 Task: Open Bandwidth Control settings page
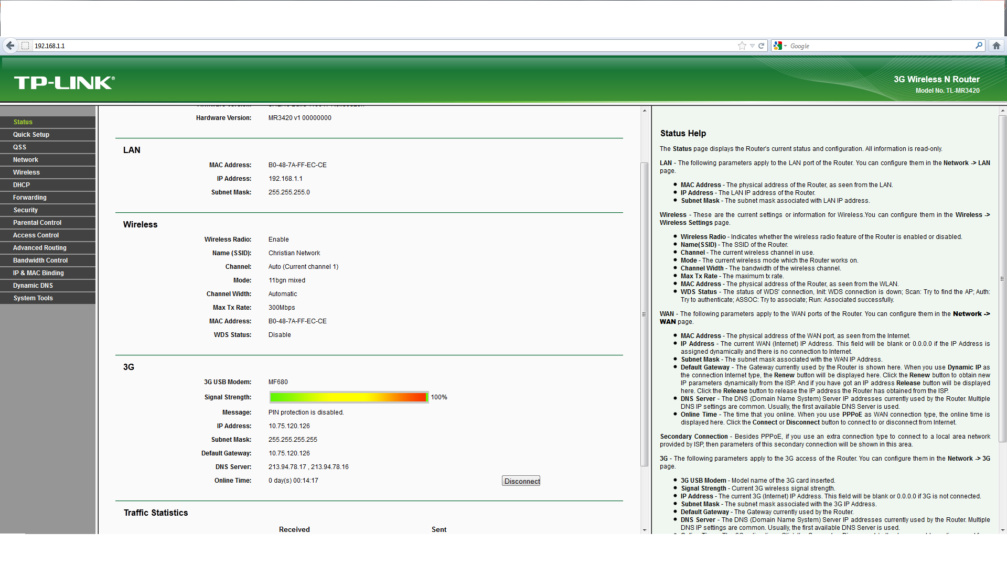(40, 260)
